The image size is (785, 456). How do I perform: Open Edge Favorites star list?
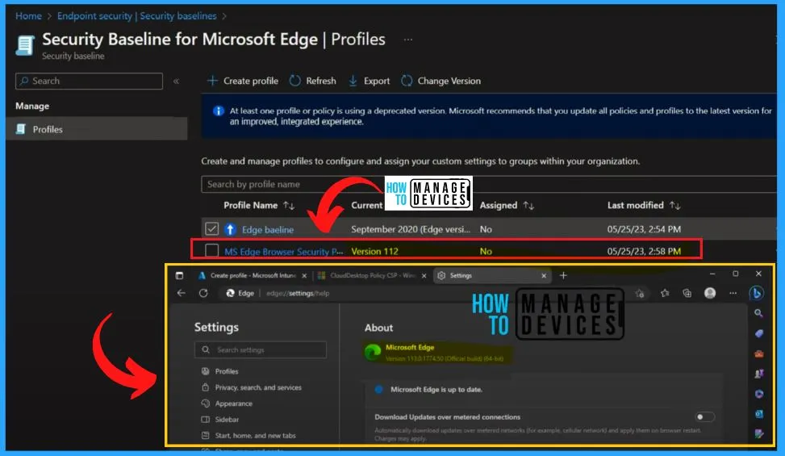click(x=664, y=293)
